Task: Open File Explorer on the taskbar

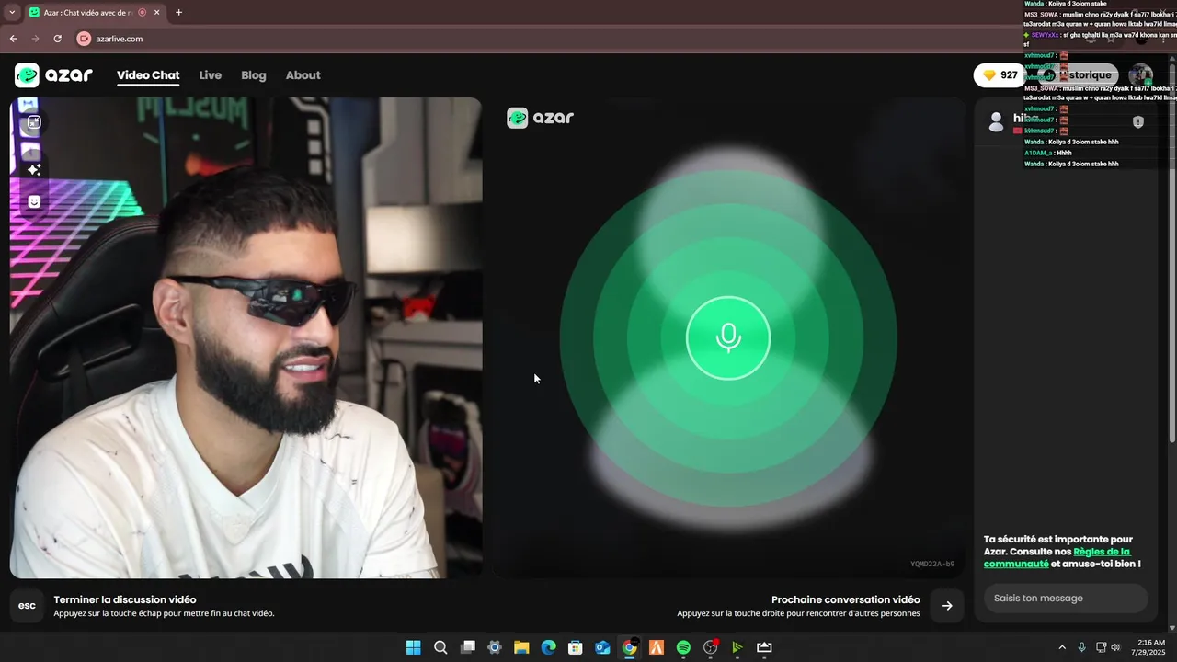Action: (x=521, y=647)
